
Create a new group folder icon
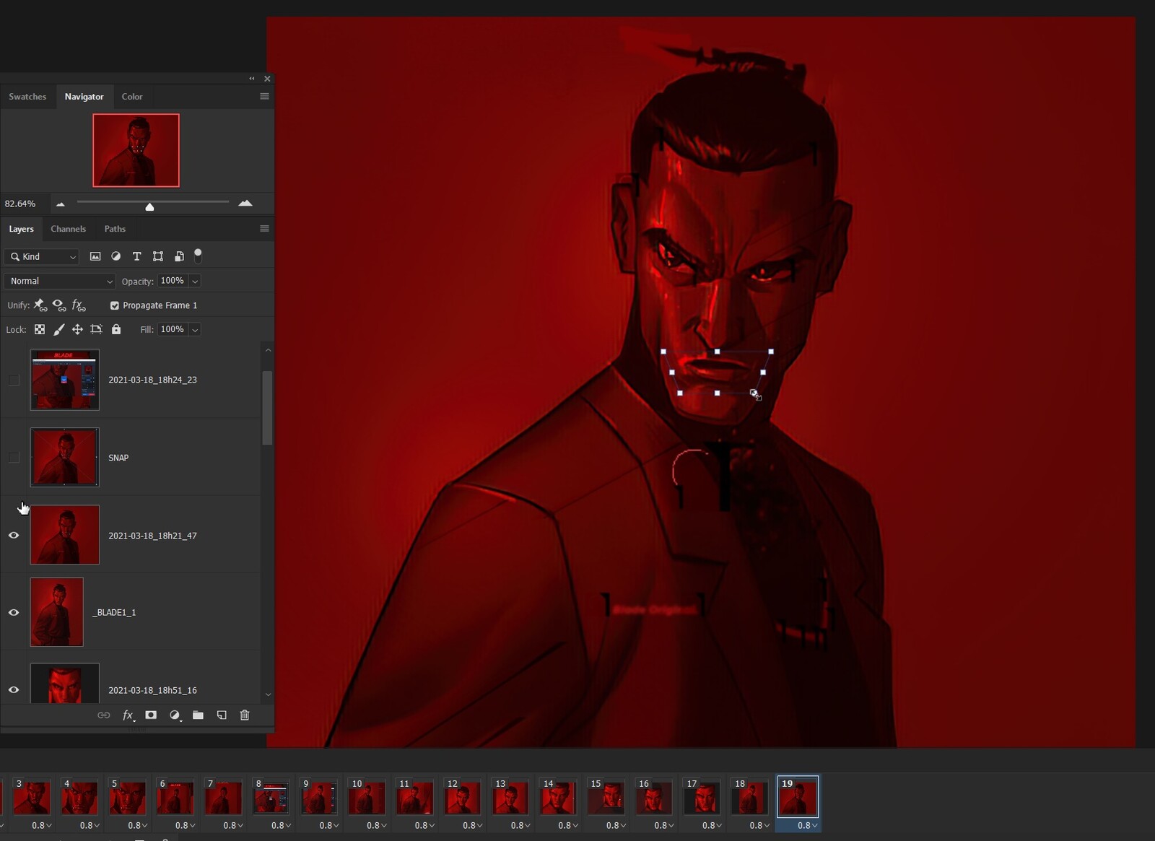[x=198, y=715]
